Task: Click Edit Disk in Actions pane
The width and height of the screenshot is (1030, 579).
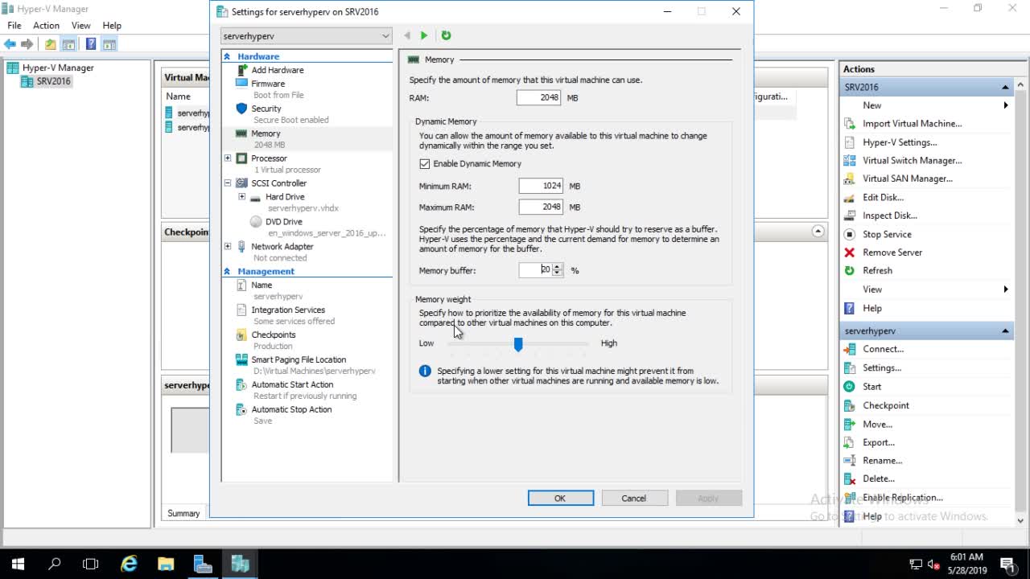Action: (x=883, y=197)
